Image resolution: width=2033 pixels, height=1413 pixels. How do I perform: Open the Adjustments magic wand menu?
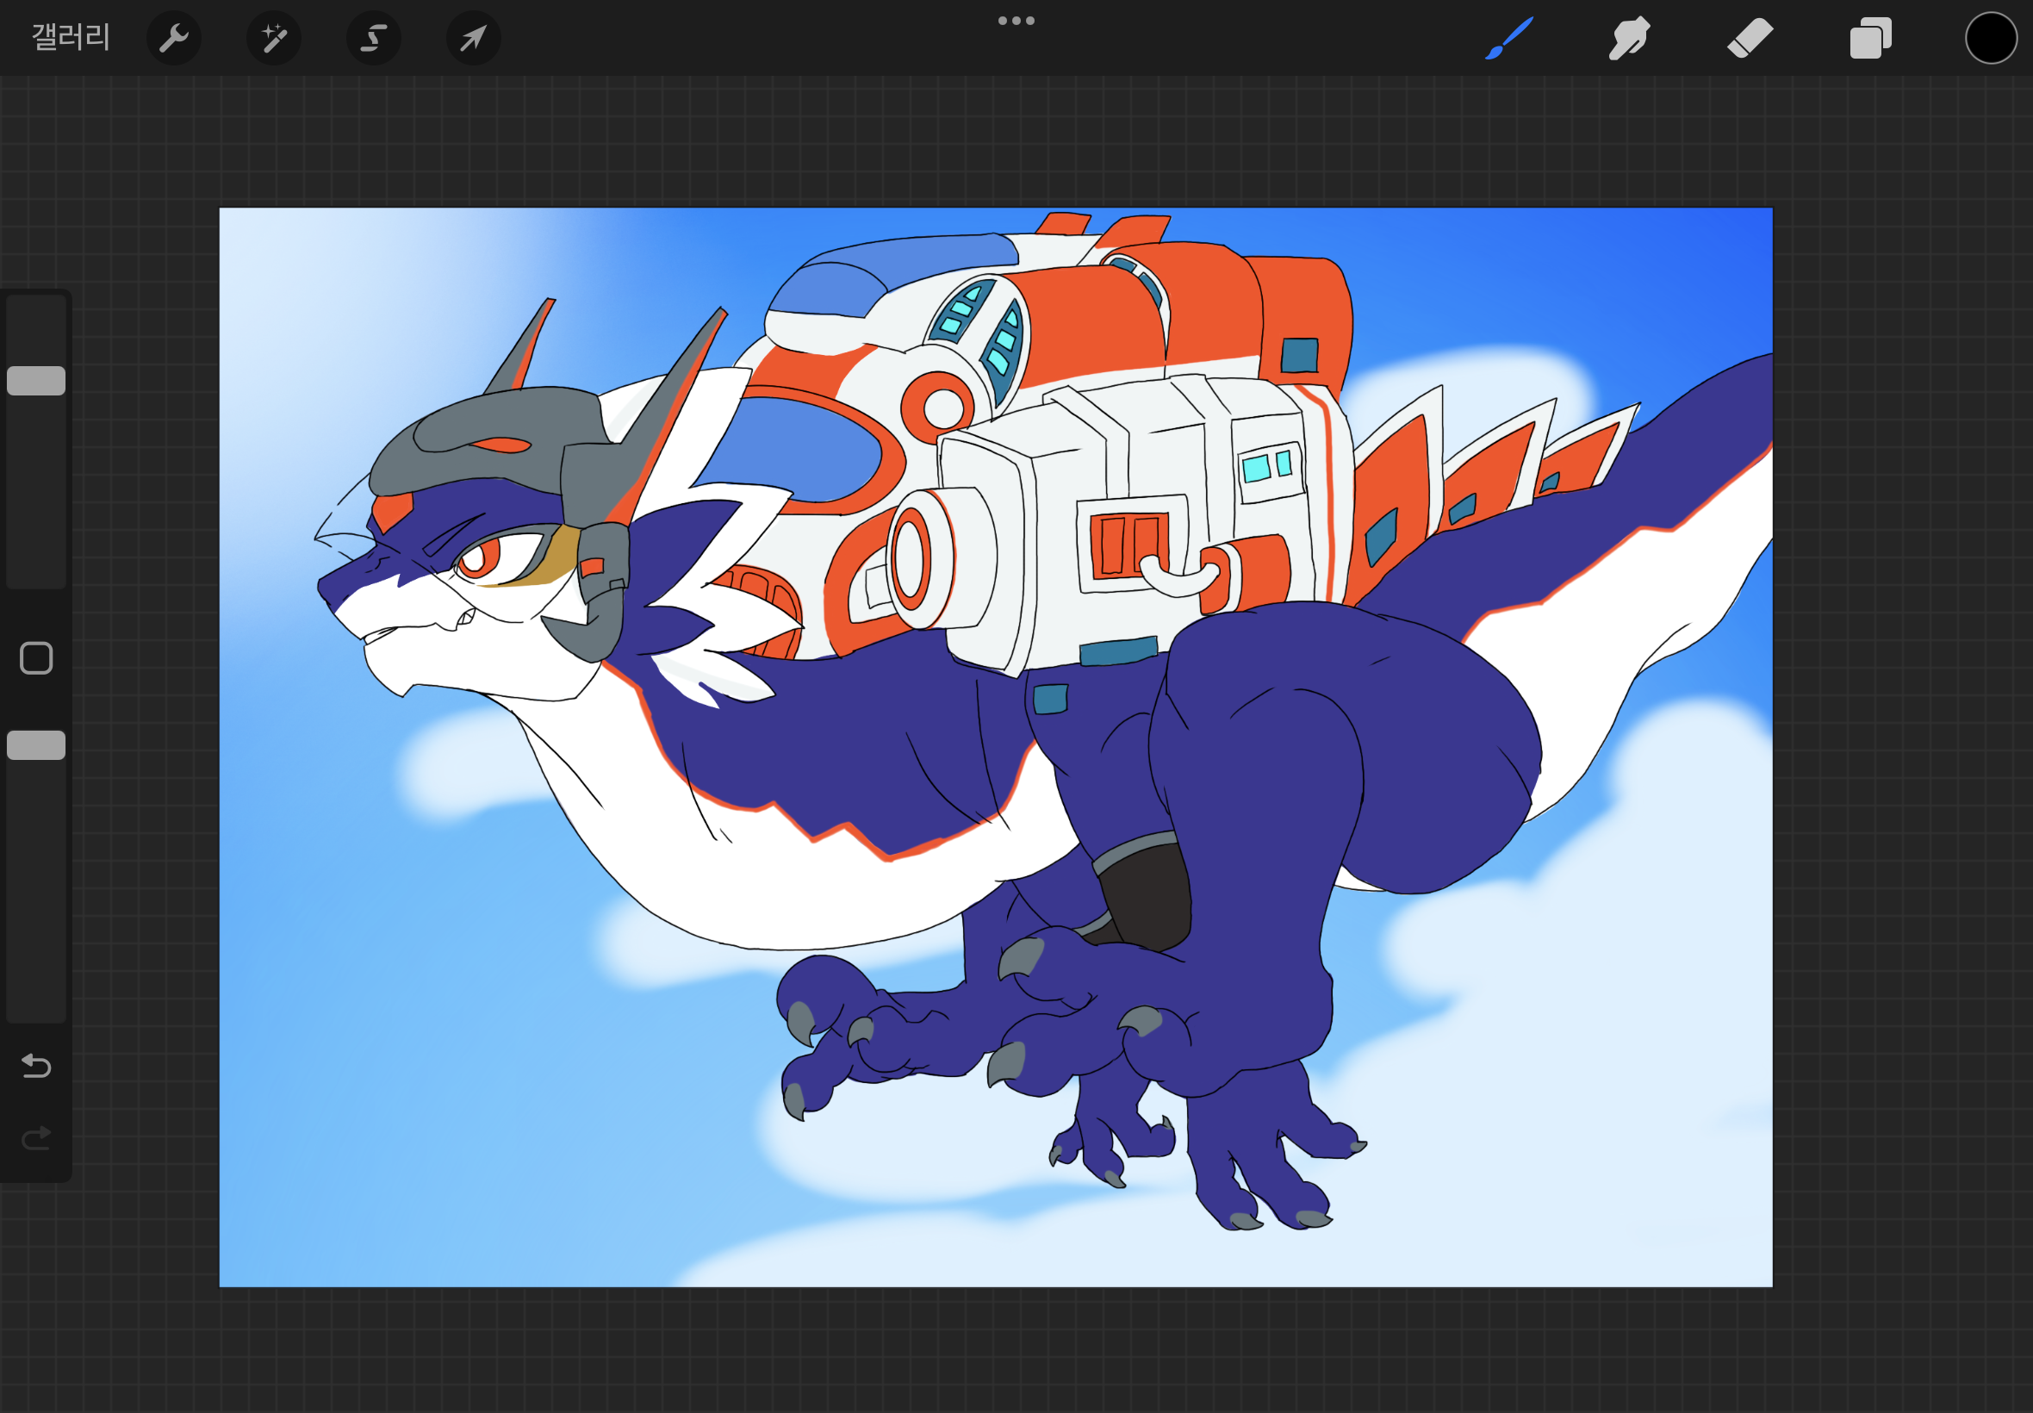tap(273, 38)
